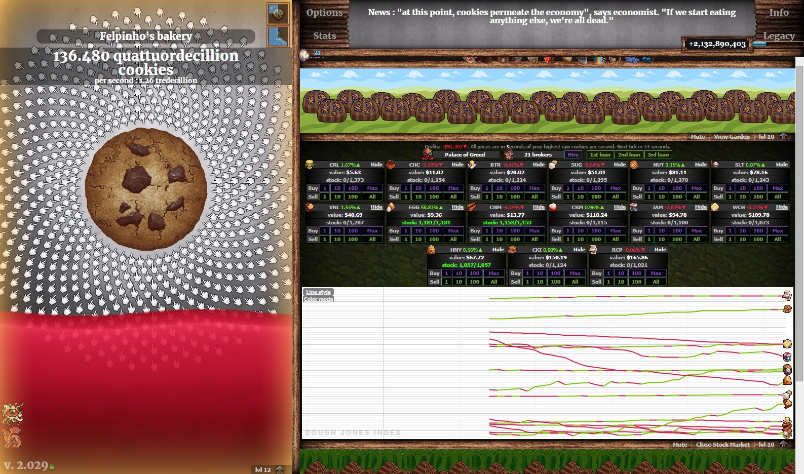Click the VNL vanilla stock icon
The width and height of the screenshot is (804, 474).
[310, 207]
